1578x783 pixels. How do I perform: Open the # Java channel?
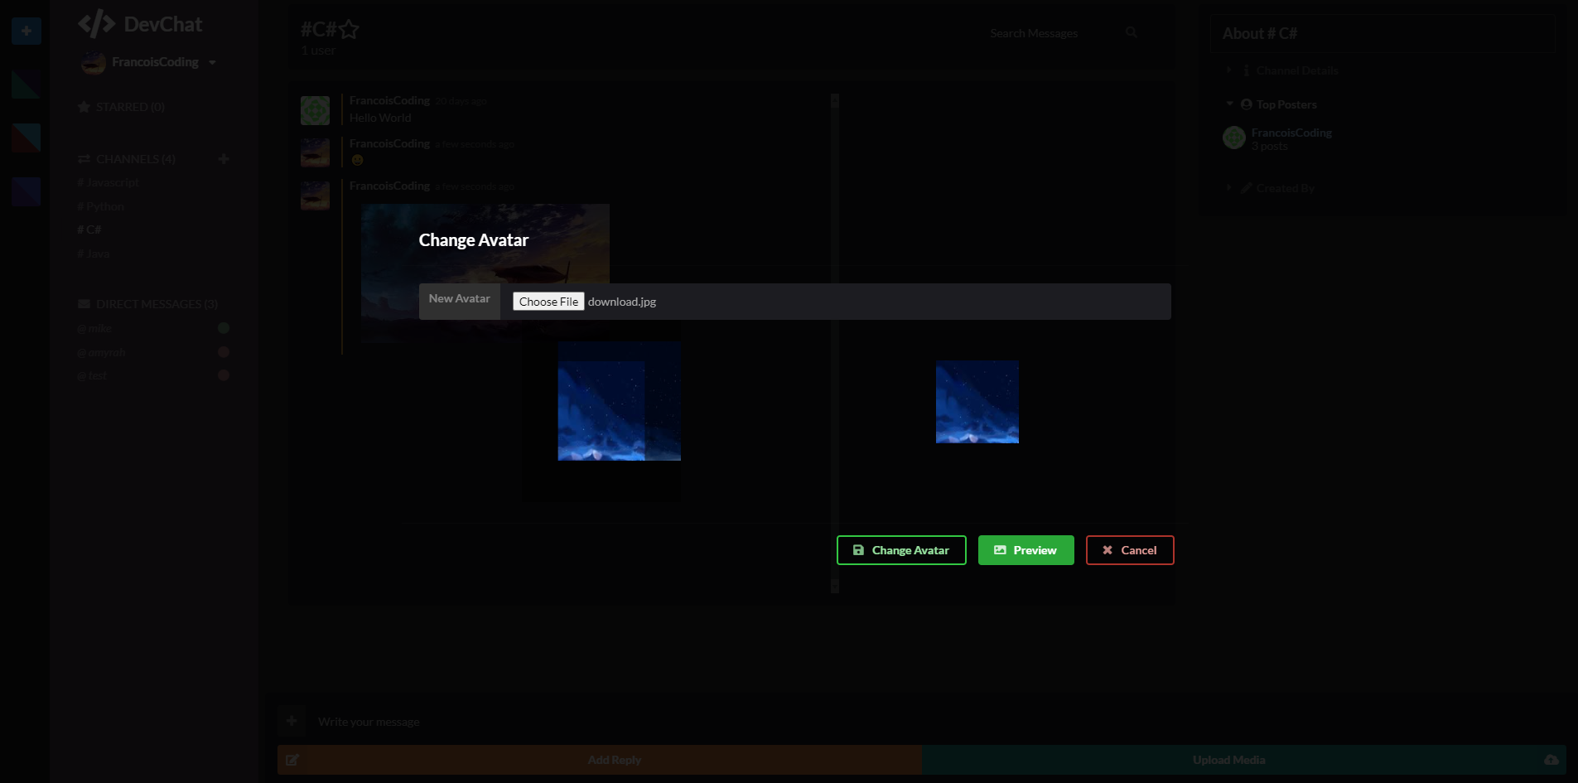coord(94,254)
